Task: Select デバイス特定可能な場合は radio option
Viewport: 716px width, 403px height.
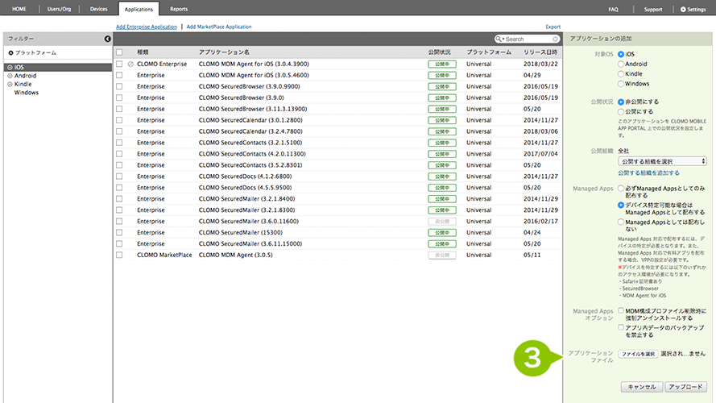Action: pos(621,206)
